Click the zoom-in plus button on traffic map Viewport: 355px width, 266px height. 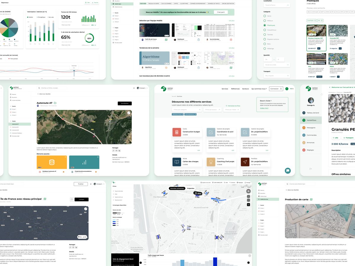tap(248, 196)
